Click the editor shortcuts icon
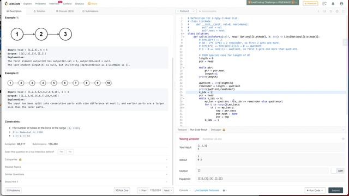Image resolution: width=349 pixels, height=196 pixels. pyautogui.click(x=325, y=11)
